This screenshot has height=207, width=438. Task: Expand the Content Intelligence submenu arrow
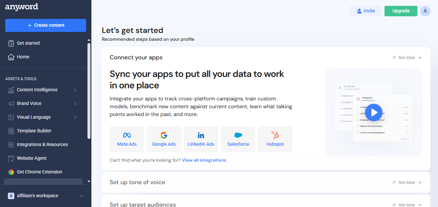[75, 90]
